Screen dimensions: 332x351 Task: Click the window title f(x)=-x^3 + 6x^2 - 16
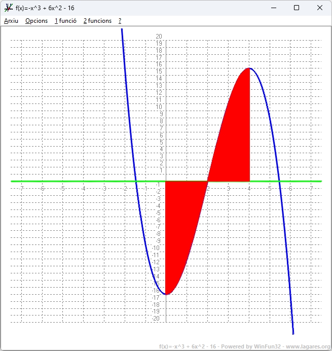[45, 8]
